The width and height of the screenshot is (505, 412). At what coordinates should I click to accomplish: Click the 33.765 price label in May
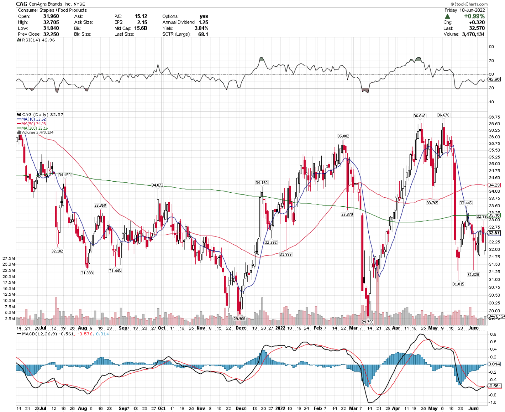(x=432, y=203)
